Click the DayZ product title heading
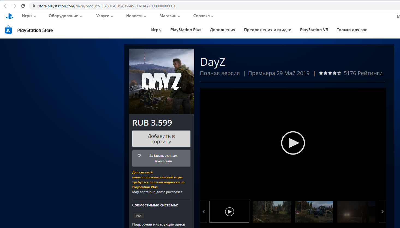400x228 pixels. [x=213, y=62]
